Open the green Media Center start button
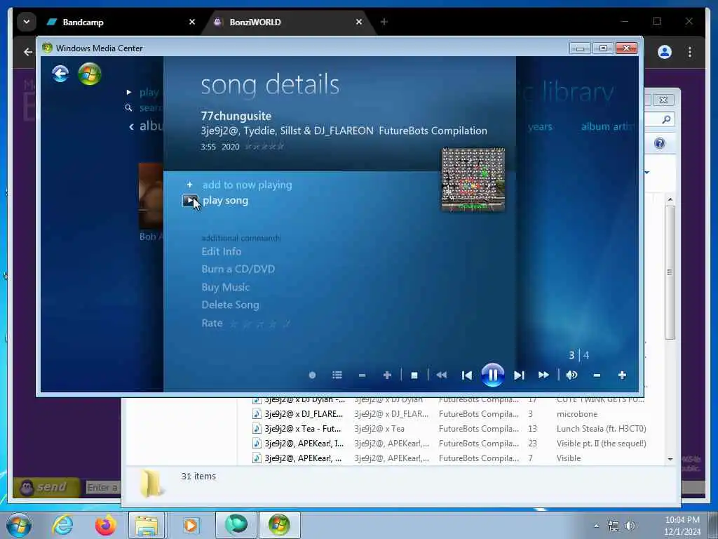 (x=89, y=74)
